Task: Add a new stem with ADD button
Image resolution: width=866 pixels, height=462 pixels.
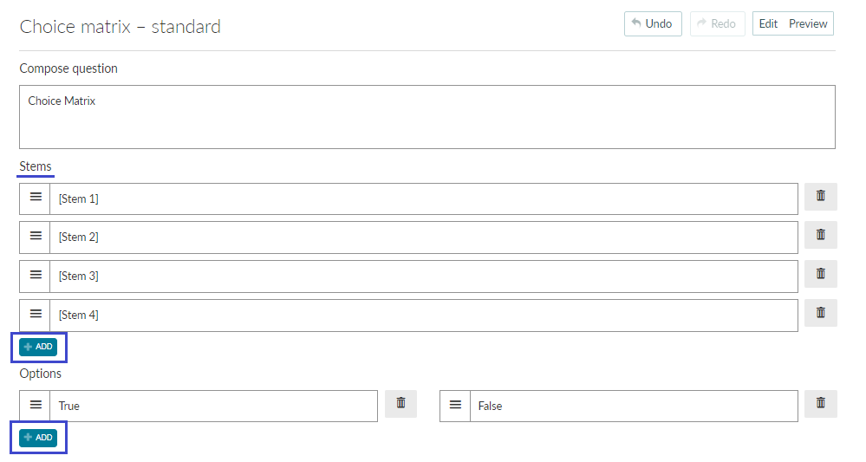Action: coord(38,347)
